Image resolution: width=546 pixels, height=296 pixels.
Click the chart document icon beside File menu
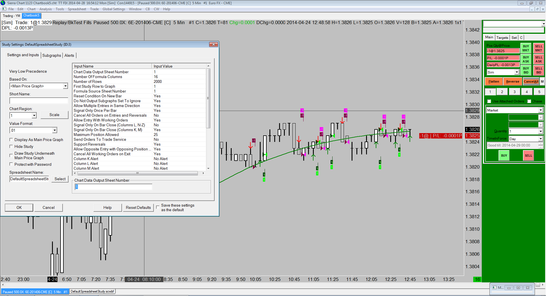click(x=4, y=9)
